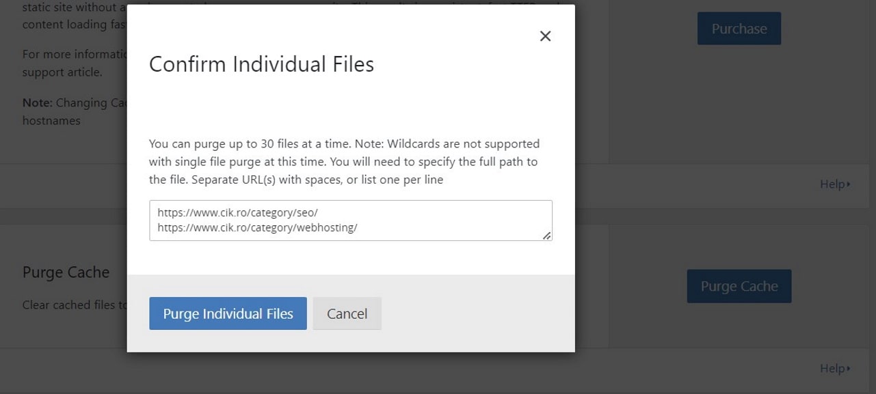Click the dimmed Purchase button
The image size is (876, 394).
pos(739,29)
